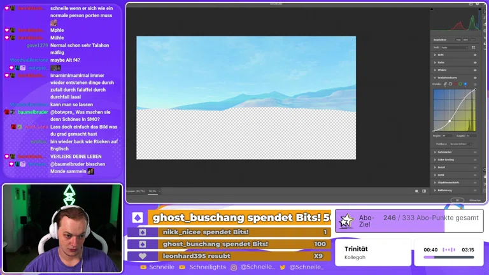489x275 pixels.
Task: Click the YouTube icon beside Schneile
Action: pos(143,267)
